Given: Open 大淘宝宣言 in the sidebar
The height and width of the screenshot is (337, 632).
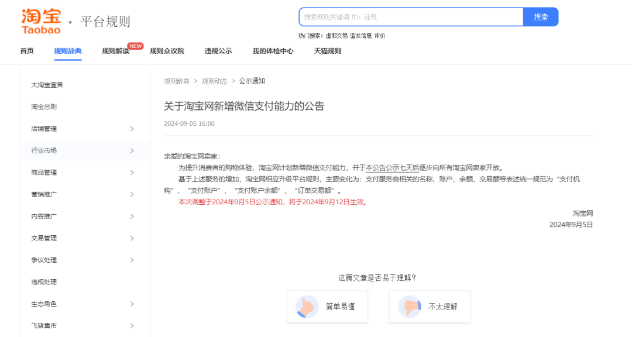Looking at the screenshot, I should click(47, 85).
